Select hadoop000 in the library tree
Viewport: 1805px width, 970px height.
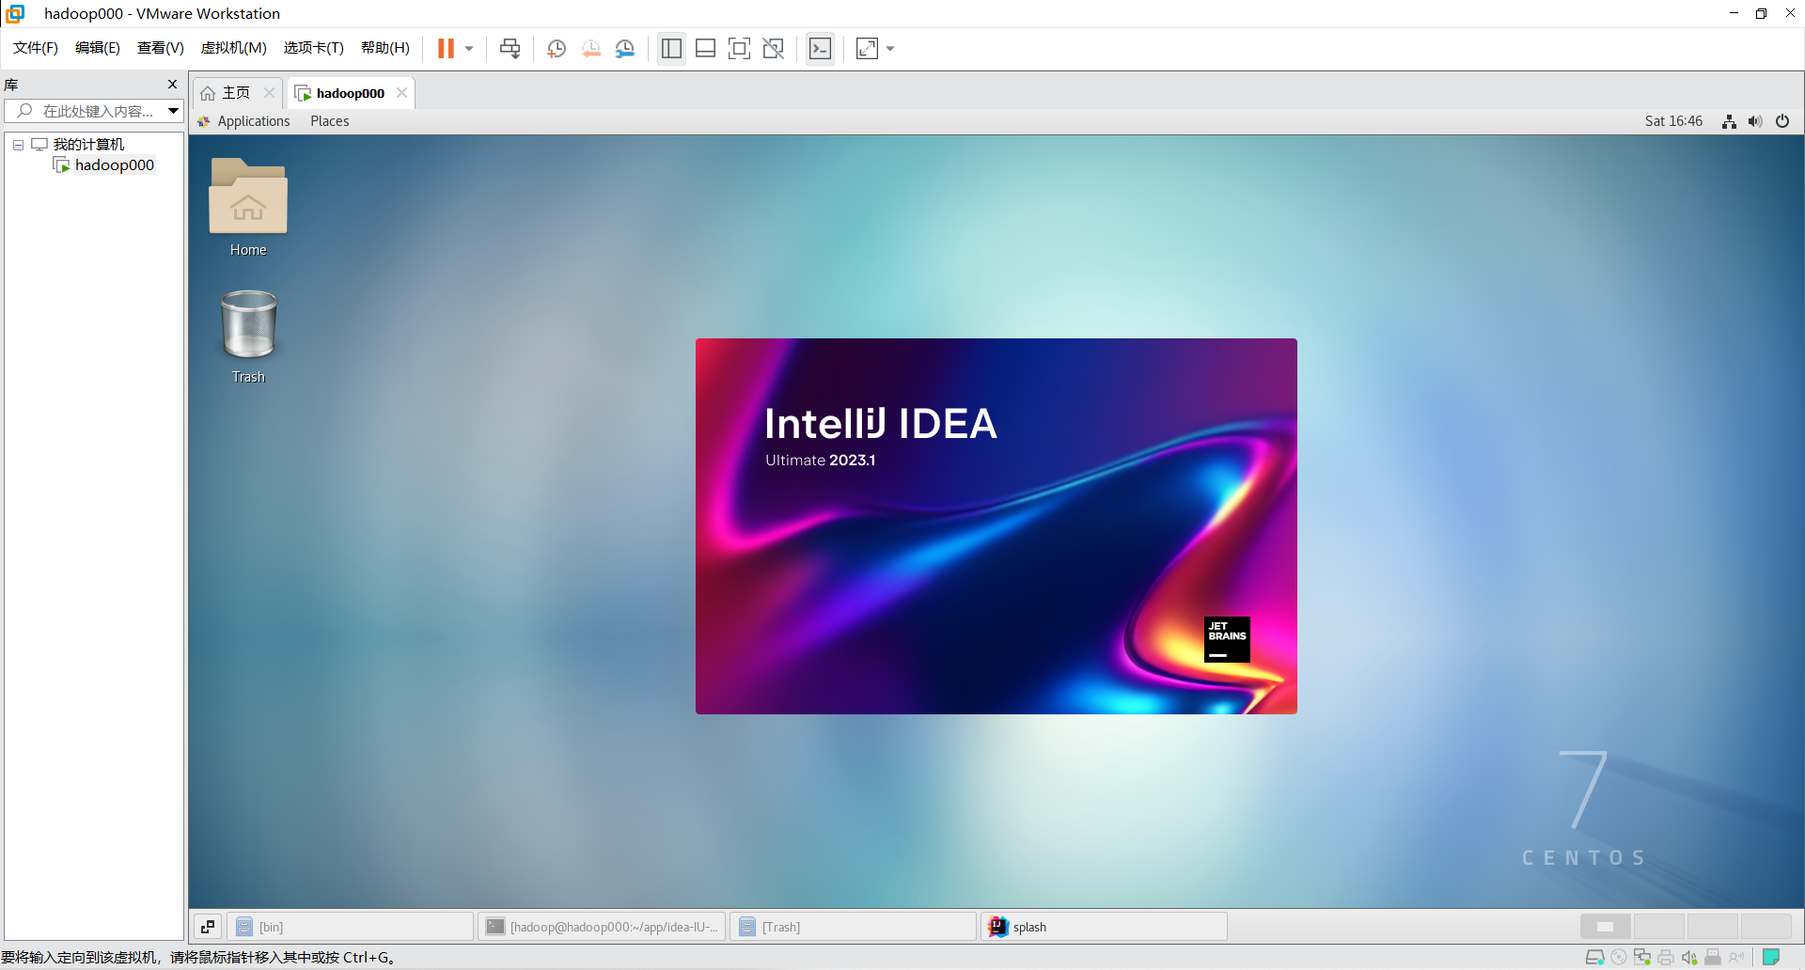(x=116, y=164)
